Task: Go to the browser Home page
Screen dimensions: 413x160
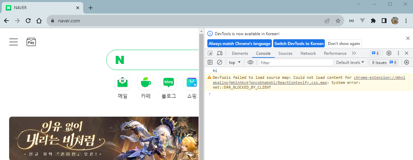Action: click(x=39, y=21)
